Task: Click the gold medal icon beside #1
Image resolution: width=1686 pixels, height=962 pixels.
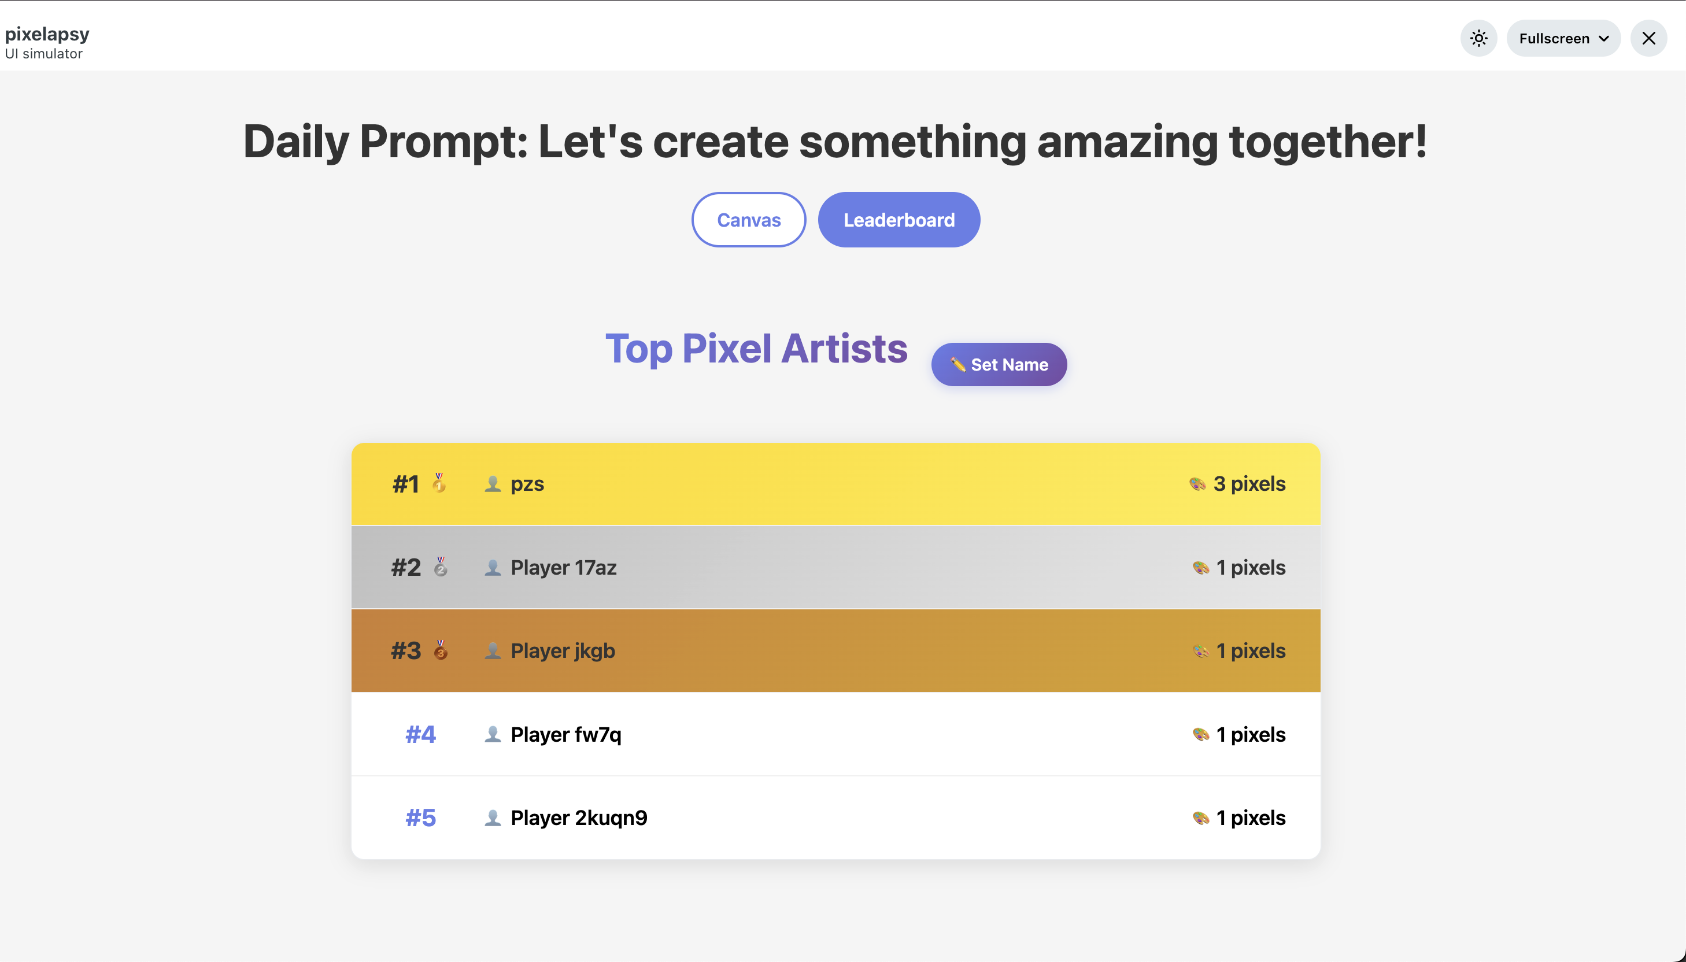Action: 439,484
